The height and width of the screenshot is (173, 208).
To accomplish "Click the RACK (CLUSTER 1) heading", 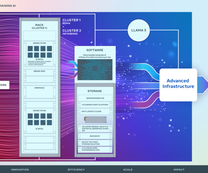I will [39, 26].
